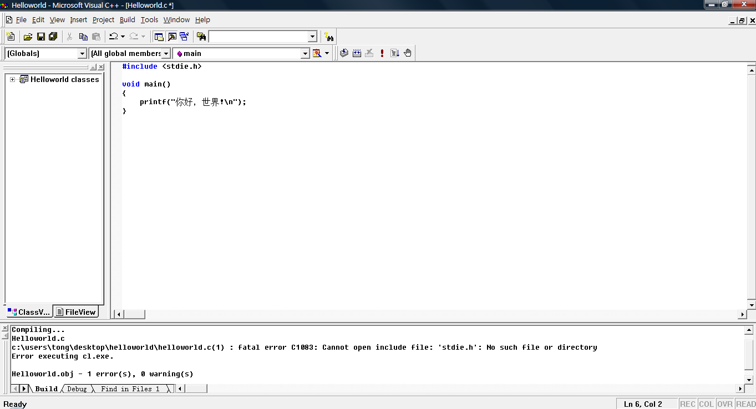
Task: Open the (Globals) class dropdown
Action: 82,53
